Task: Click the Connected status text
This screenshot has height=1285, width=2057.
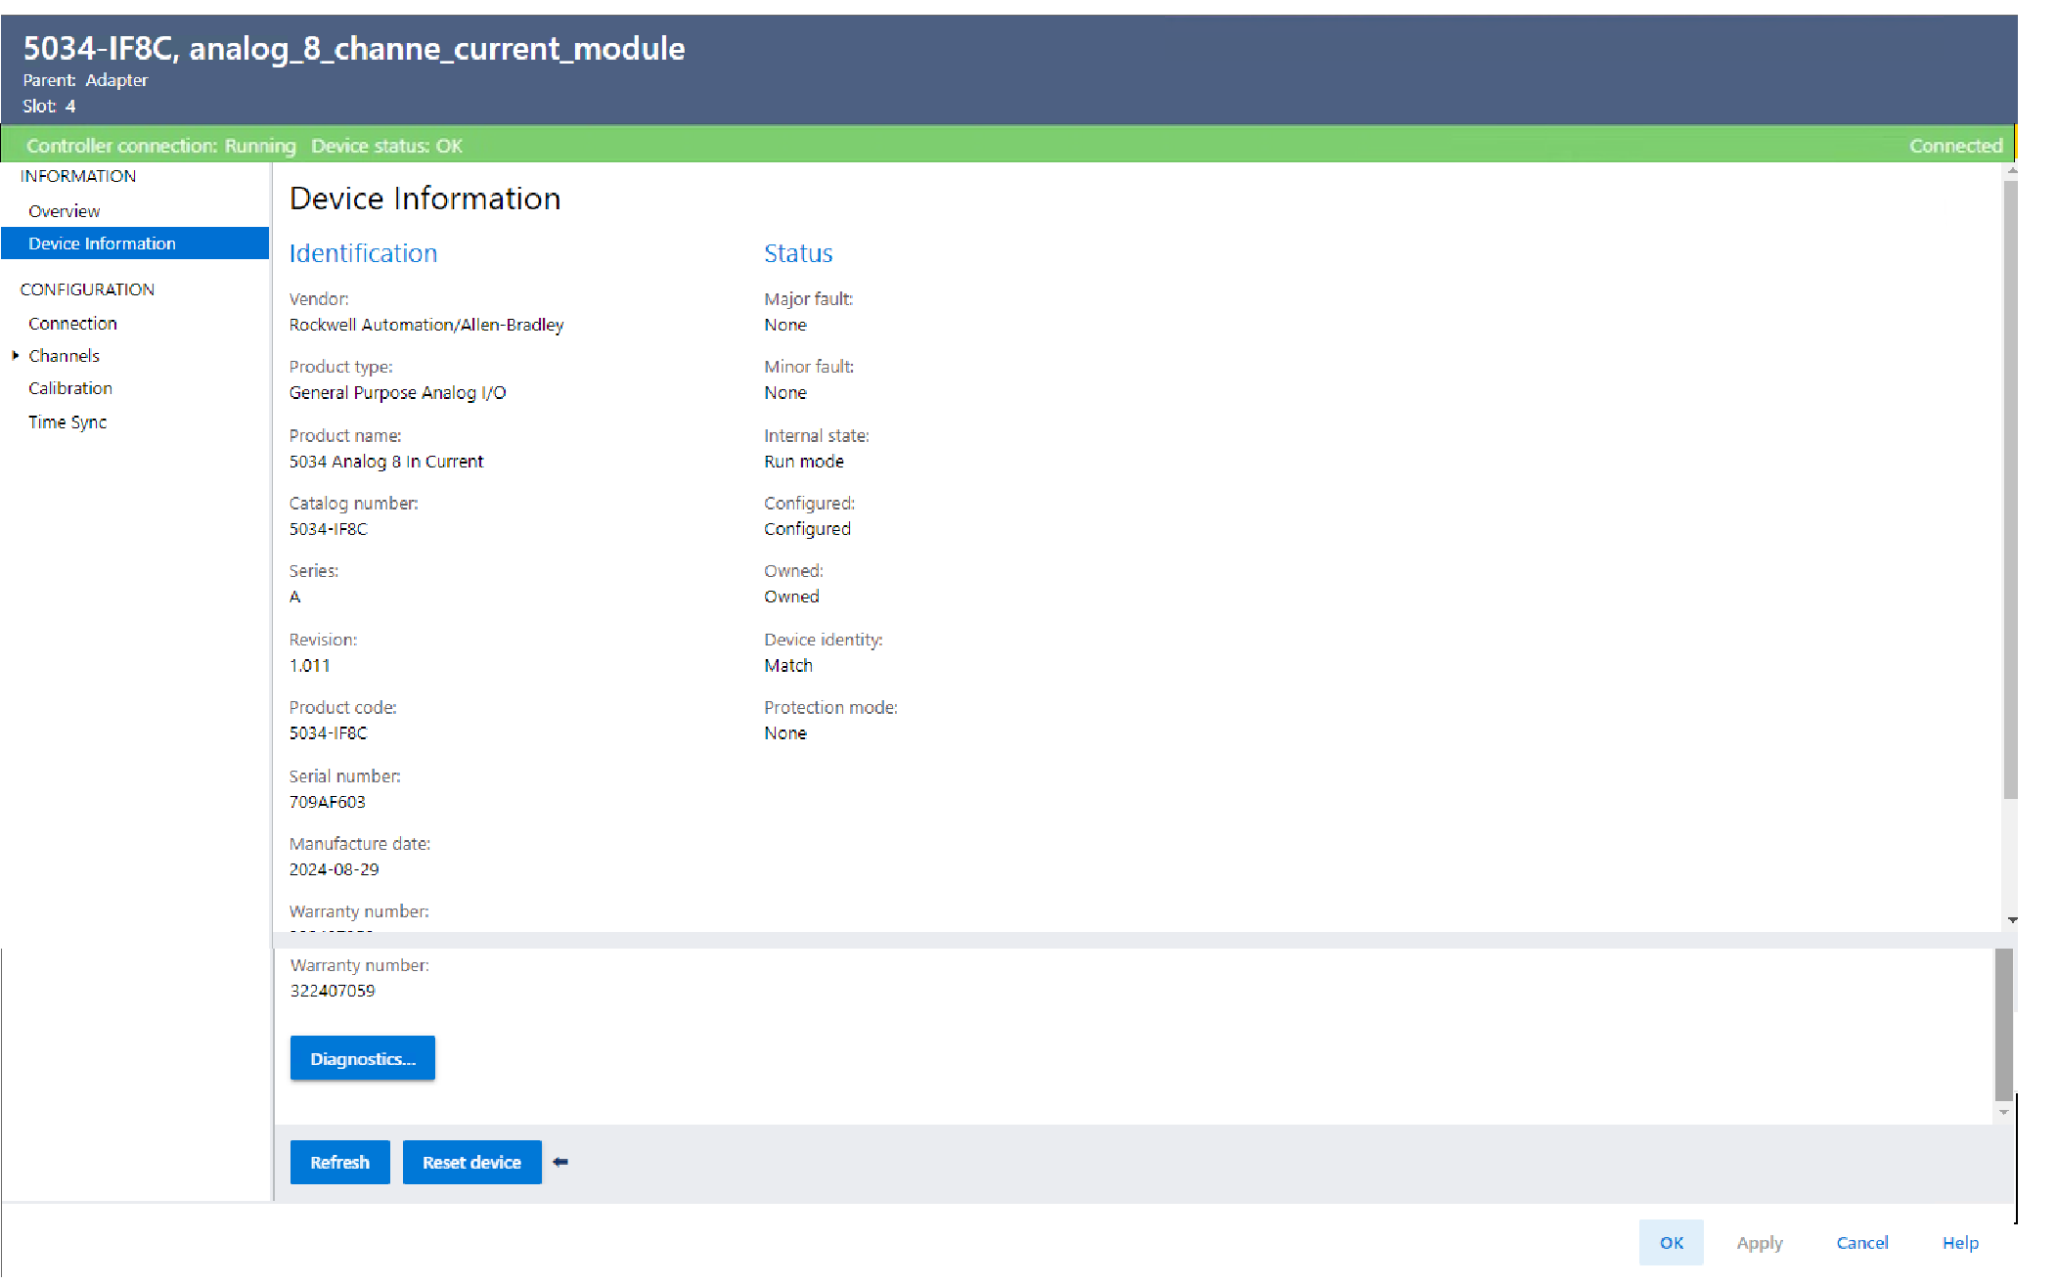Action: point(1956,146)
